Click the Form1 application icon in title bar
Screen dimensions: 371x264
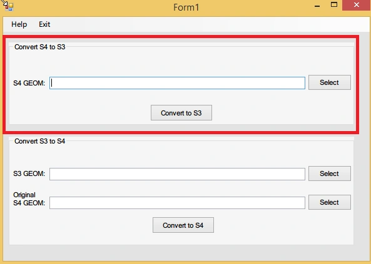[9, 6]
